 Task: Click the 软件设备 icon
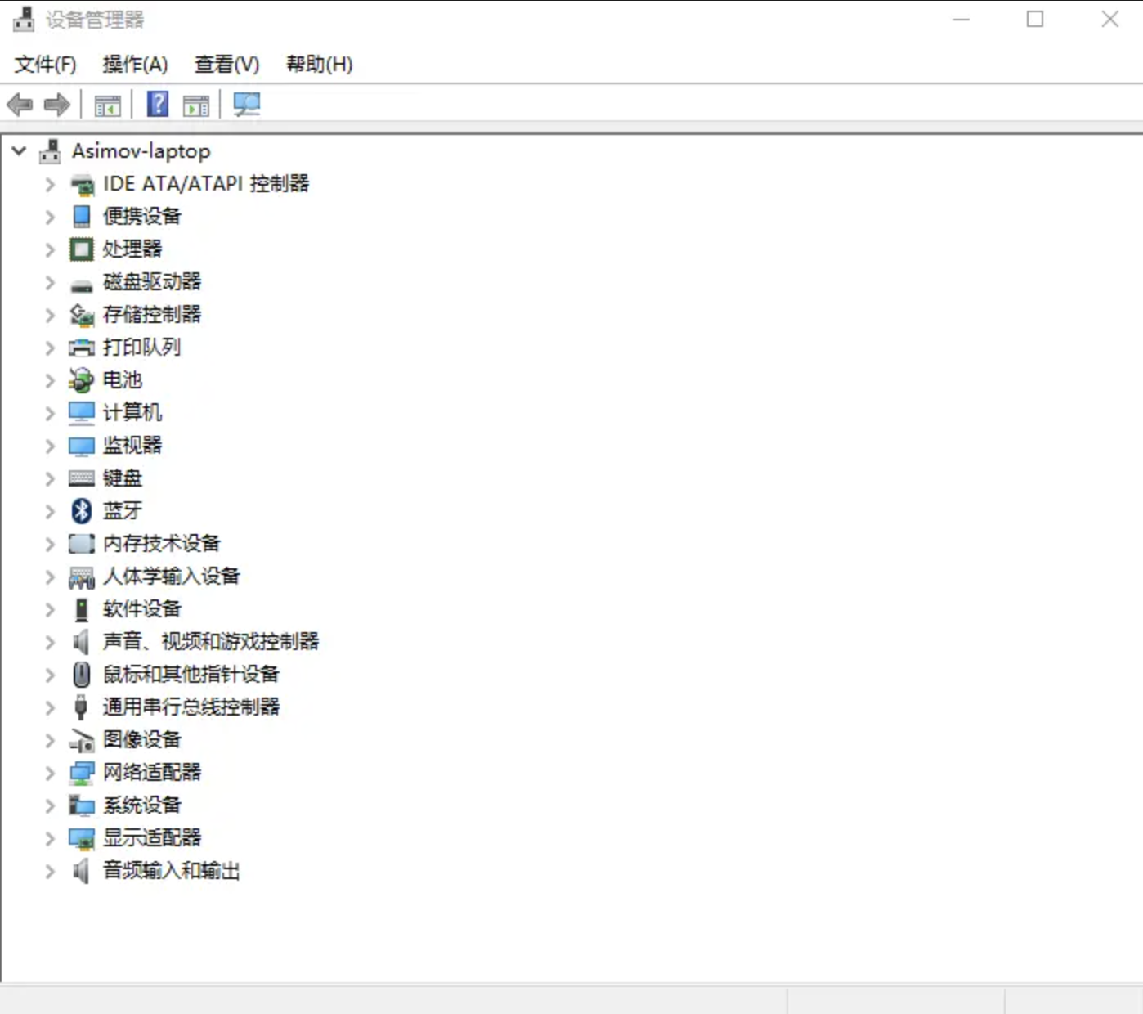pos(82,609)
